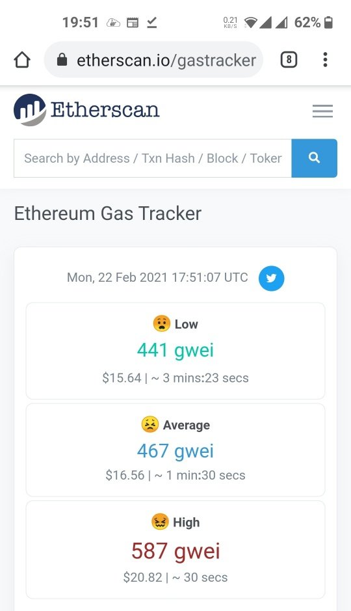Viewport: 351px width, 611px height.
Task: Open the browser three-dot overflow menu
Action: click(325, 60)
